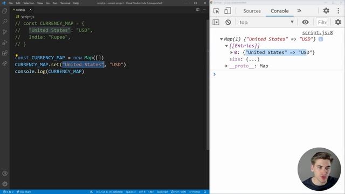Click the VS Code logo icon
The width and height of the screenshot is (345, 194).
(x=4, y=3)
